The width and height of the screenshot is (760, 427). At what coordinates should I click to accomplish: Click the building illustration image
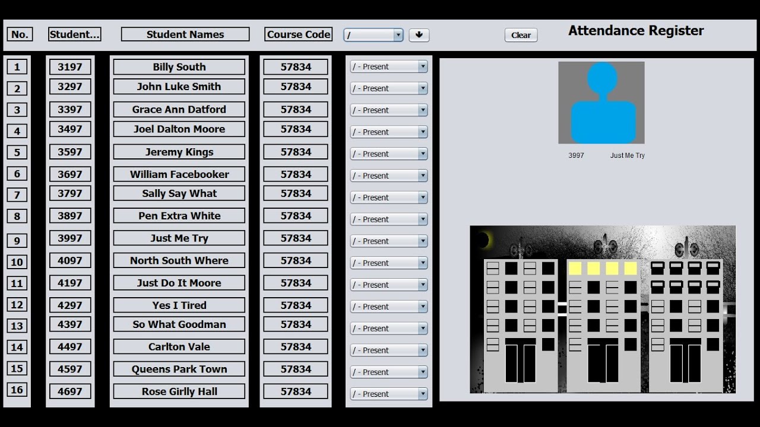603,309
